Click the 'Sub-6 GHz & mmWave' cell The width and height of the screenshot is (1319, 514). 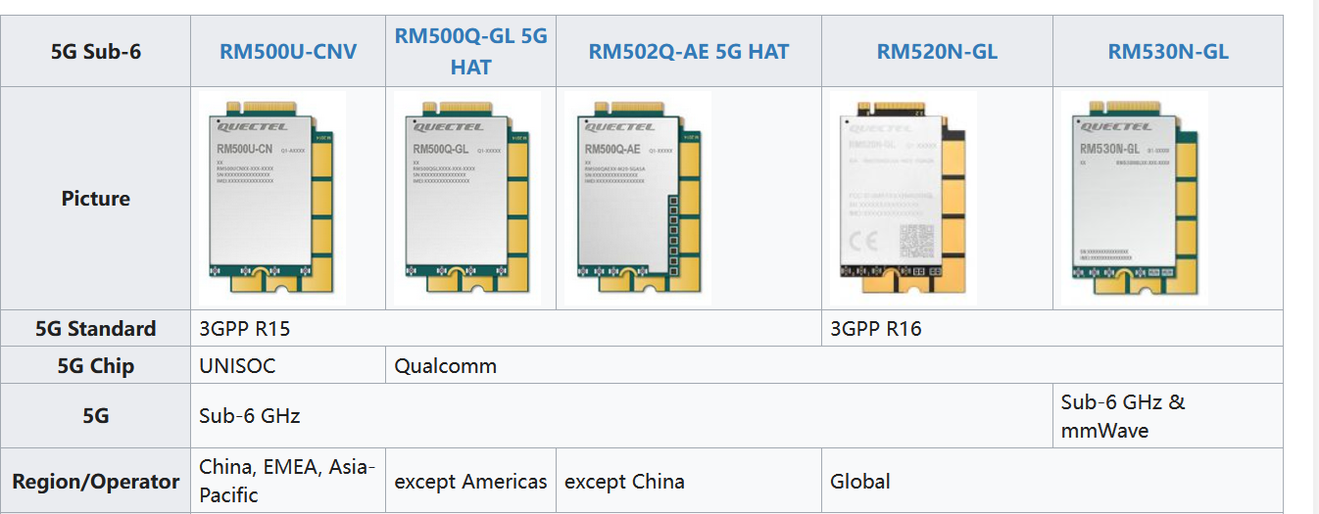1168,416
